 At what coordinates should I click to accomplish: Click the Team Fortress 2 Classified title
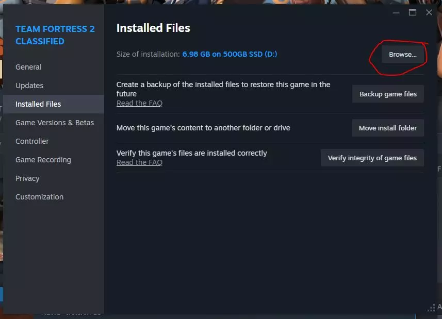[55, 35]
